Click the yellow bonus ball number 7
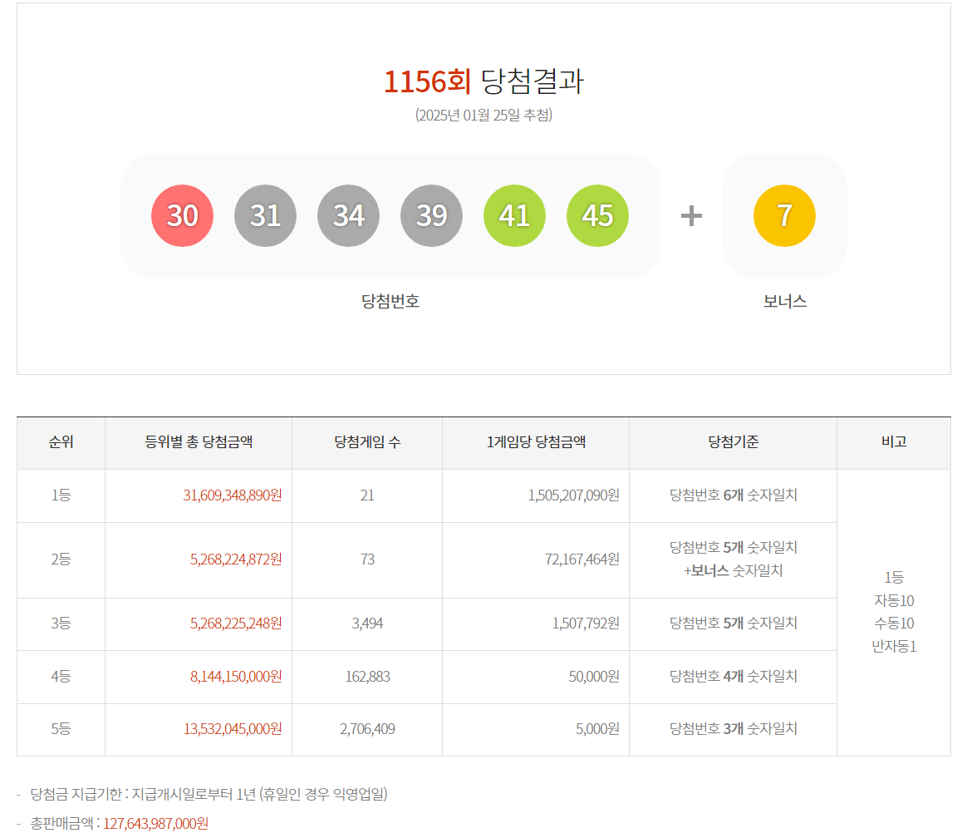Screen dimensions: 962x833 (784, 215)
